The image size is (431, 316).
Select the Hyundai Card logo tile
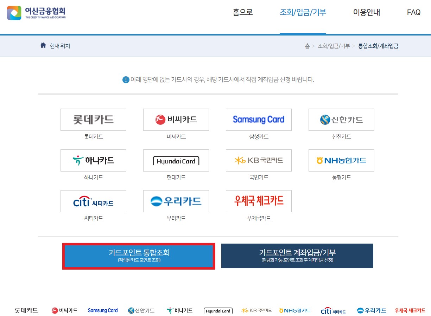(x=176, y=160)
